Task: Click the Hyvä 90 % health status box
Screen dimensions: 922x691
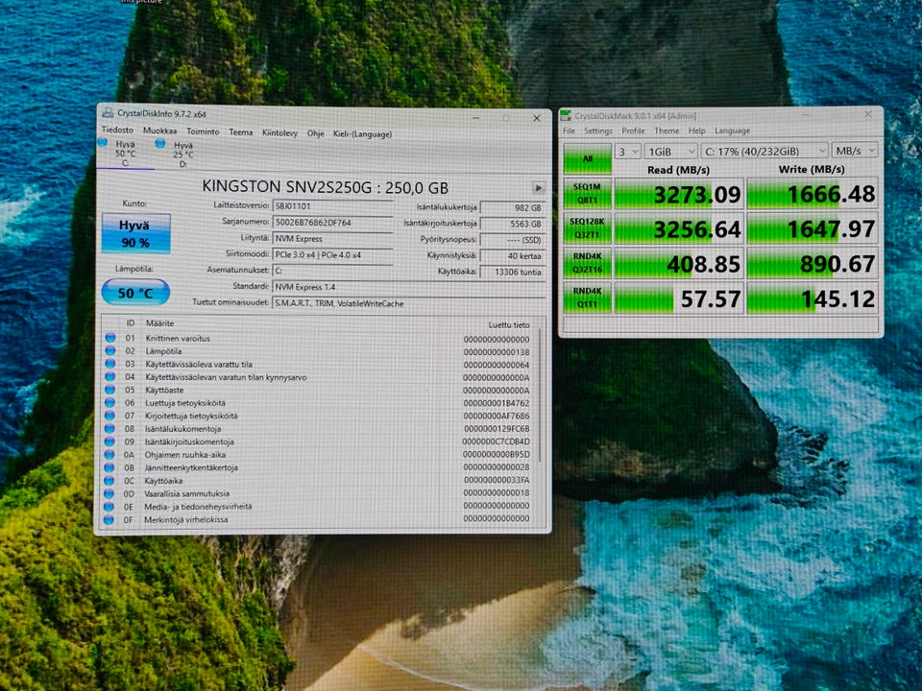Action: point(135,234)
